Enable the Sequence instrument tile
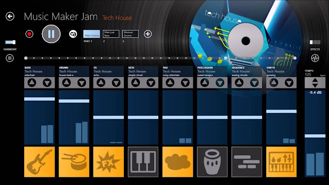The width and height of the screenshot is (329, 185). pyautogui.click(x=247, y=162)
